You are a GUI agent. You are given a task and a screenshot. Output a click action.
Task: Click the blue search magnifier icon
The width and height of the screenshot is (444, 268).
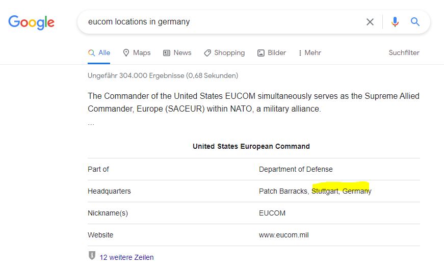[415, 22]
